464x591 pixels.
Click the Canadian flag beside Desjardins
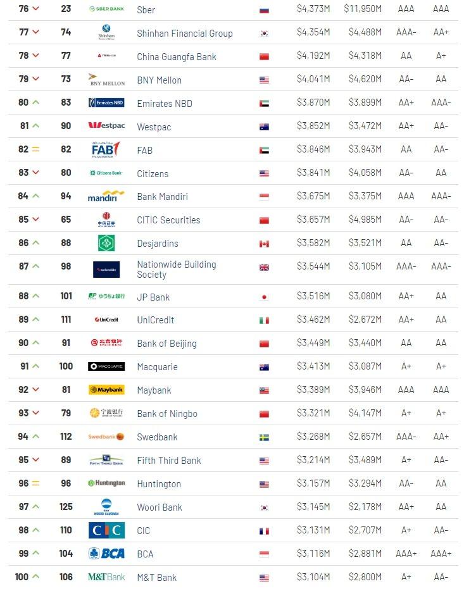pyautogui.click(x=264, y=244)
